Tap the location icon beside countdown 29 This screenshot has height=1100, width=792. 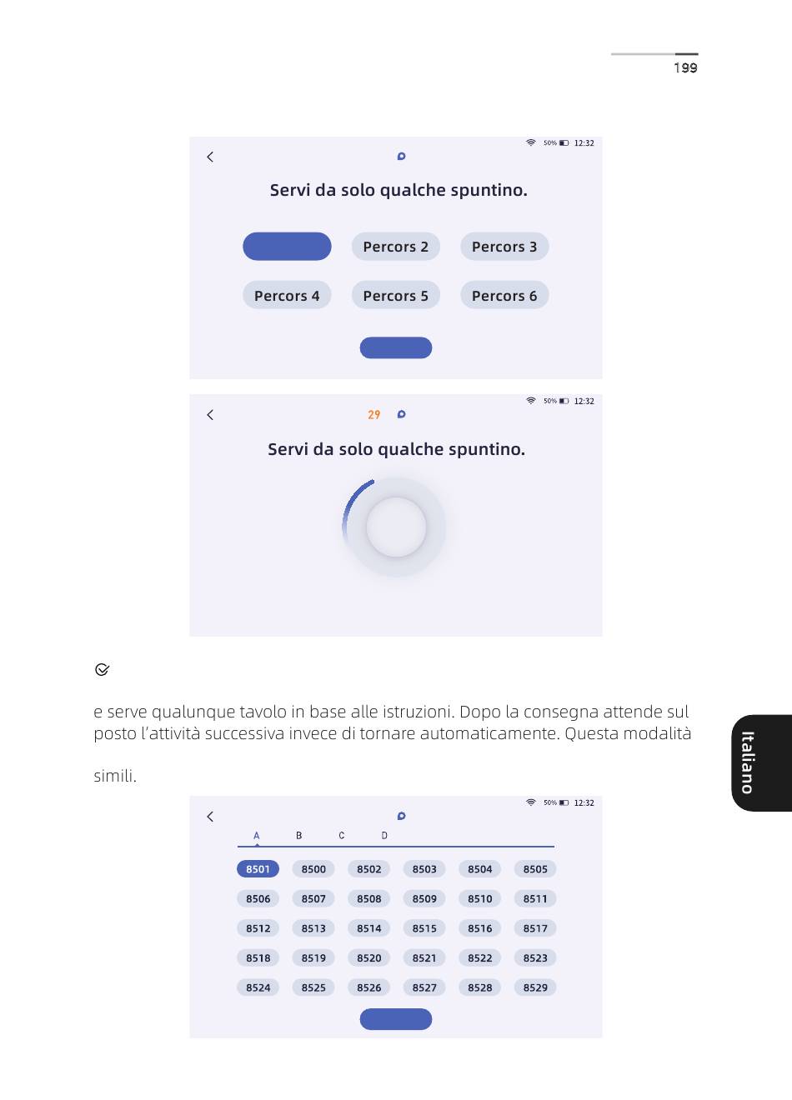pos(401,414)
